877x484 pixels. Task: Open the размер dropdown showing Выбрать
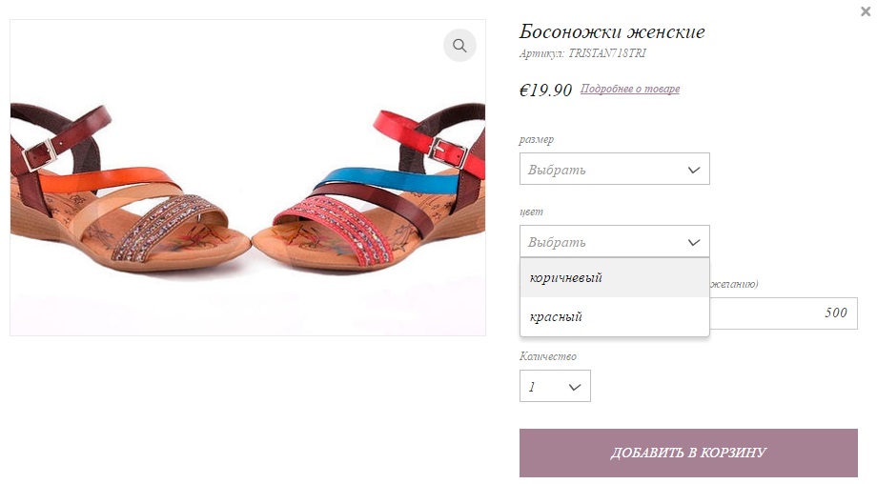tap(614, 170)
